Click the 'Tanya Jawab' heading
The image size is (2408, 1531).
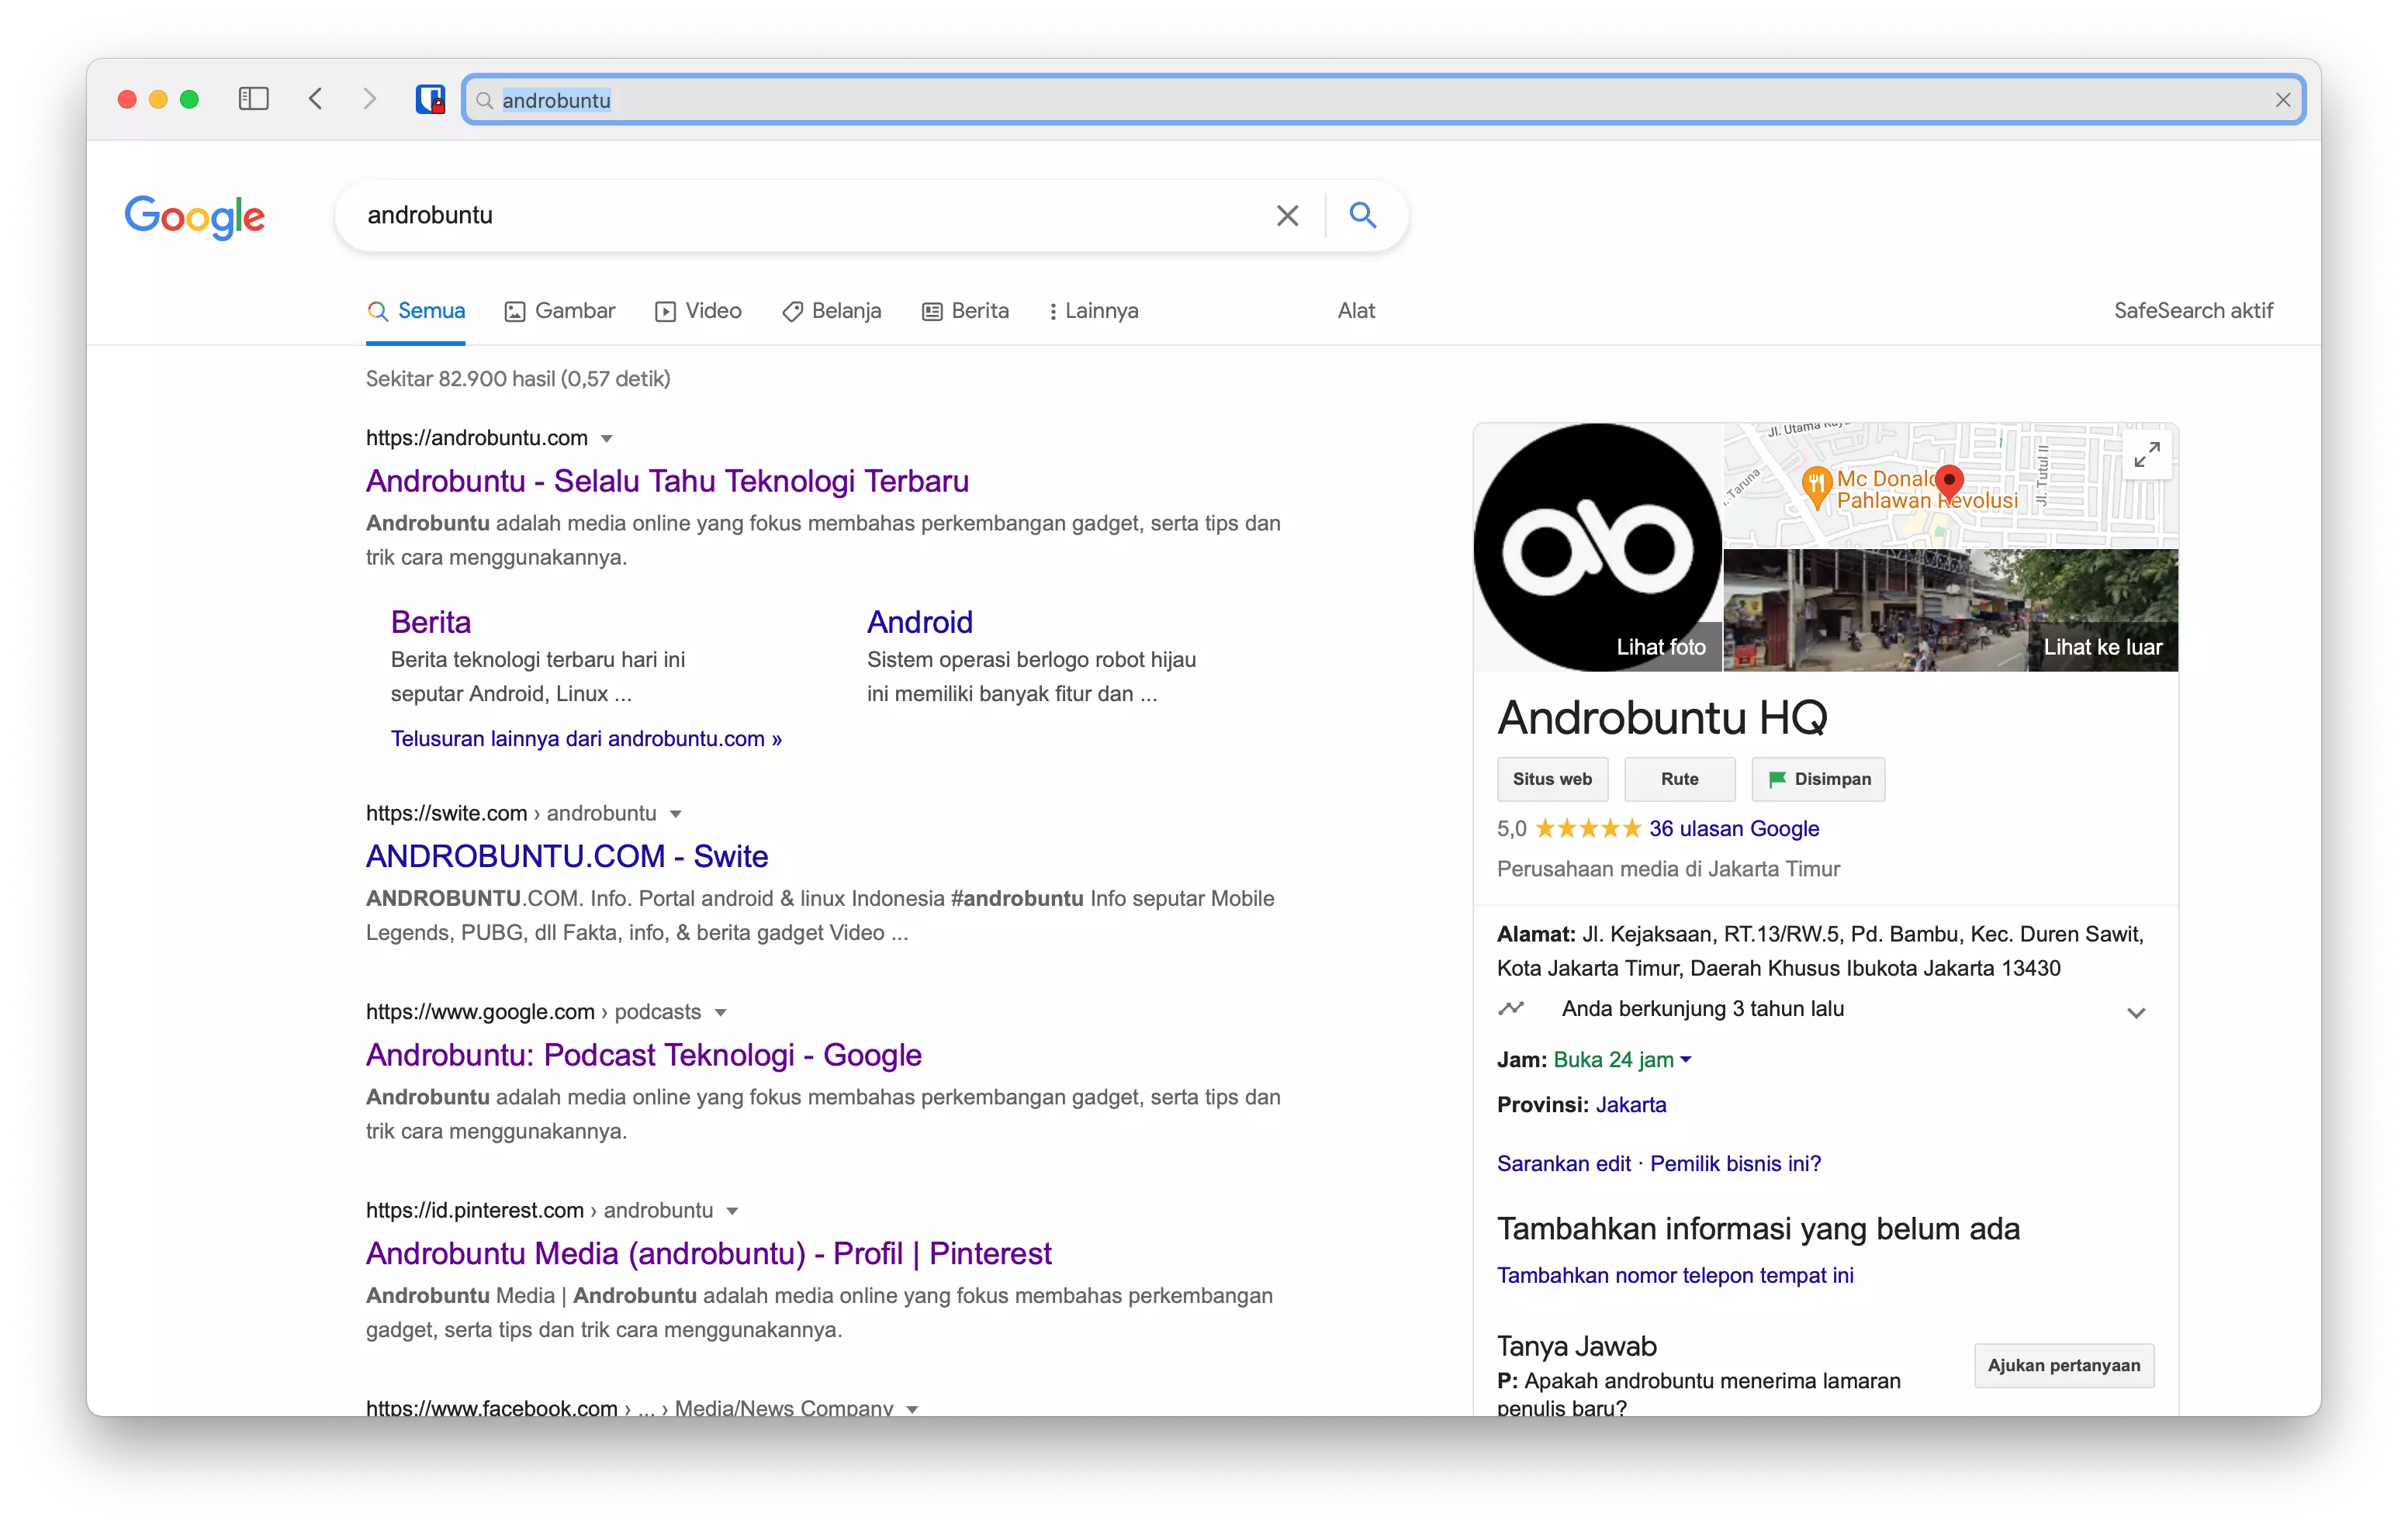coord(1576,1346)
